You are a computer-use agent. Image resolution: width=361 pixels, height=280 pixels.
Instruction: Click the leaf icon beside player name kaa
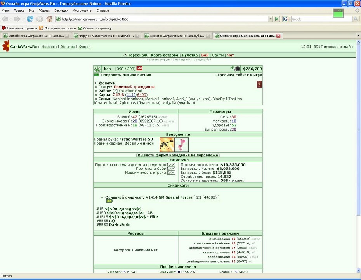coord(97,69)
